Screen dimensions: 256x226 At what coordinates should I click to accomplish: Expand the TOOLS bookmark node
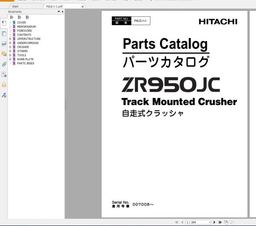pos(10,55)
